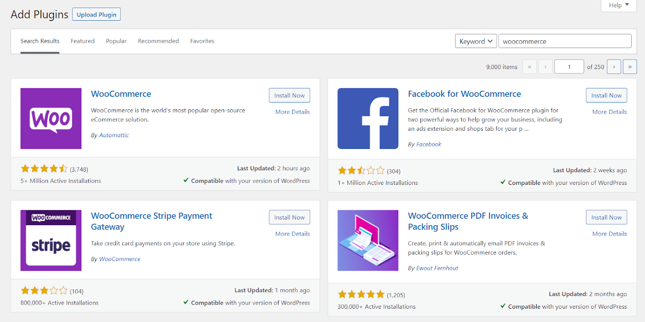This screenshot has width=645, height=322.
Task: Open the Search Results tab
Action: [40, 41]
